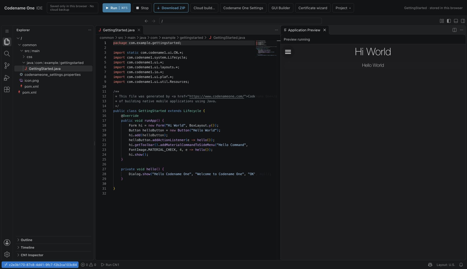This screenshot has height=269, width=467.
Task: Click the codenameone.com link in the code comment
Action: pyautogui.click(x=216, y=96)
